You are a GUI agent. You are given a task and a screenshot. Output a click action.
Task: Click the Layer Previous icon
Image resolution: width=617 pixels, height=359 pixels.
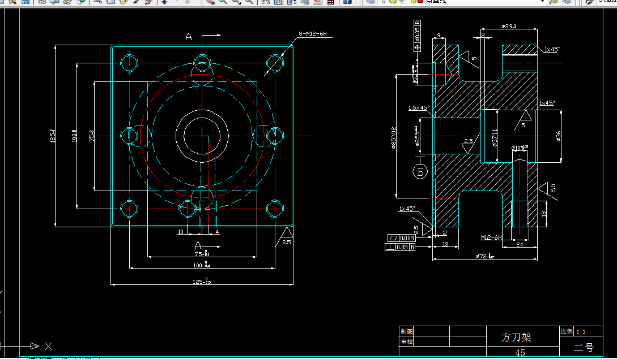click(567, 2)
